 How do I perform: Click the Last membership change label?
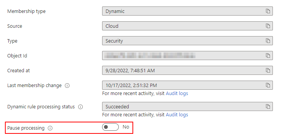point(35,86)
